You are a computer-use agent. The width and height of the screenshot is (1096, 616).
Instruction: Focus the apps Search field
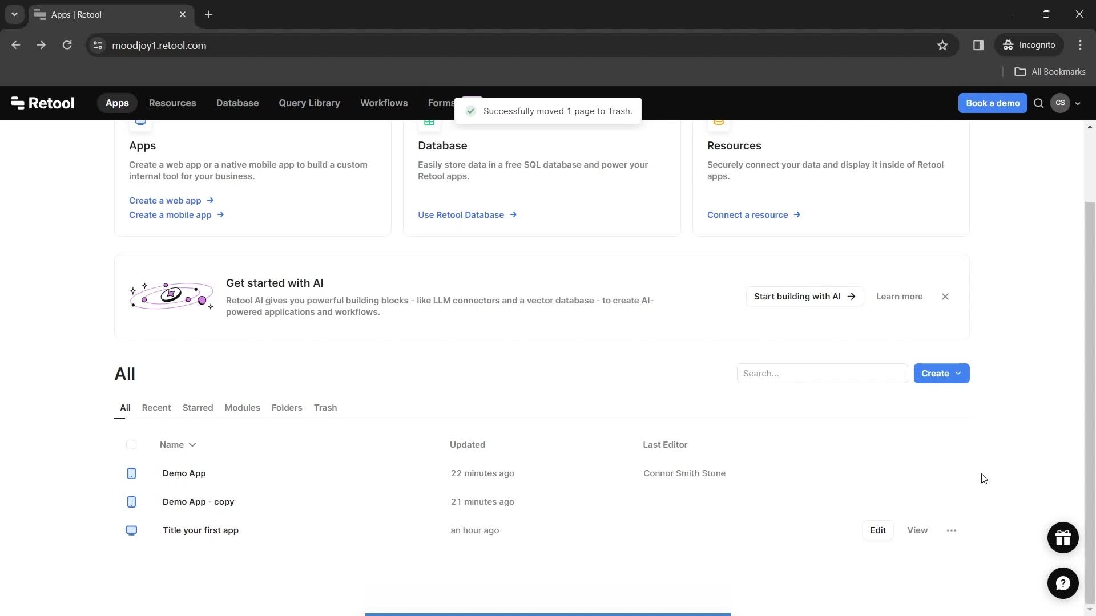822,374
